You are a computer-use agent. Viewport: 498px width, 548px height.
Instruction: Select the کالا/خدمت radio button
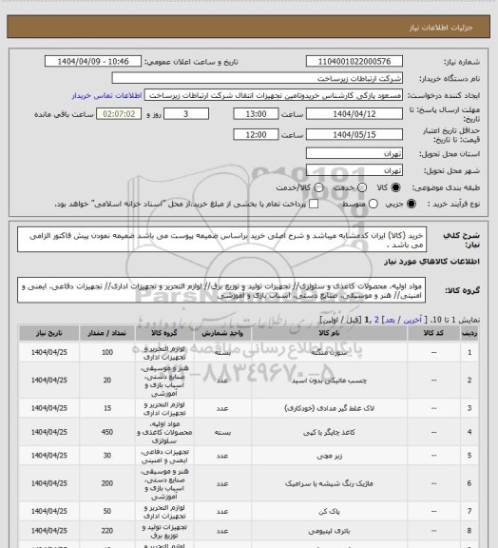point(318,187)
